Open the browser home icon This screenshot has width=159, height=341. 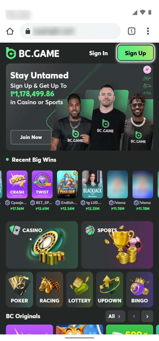pos(10,31)
